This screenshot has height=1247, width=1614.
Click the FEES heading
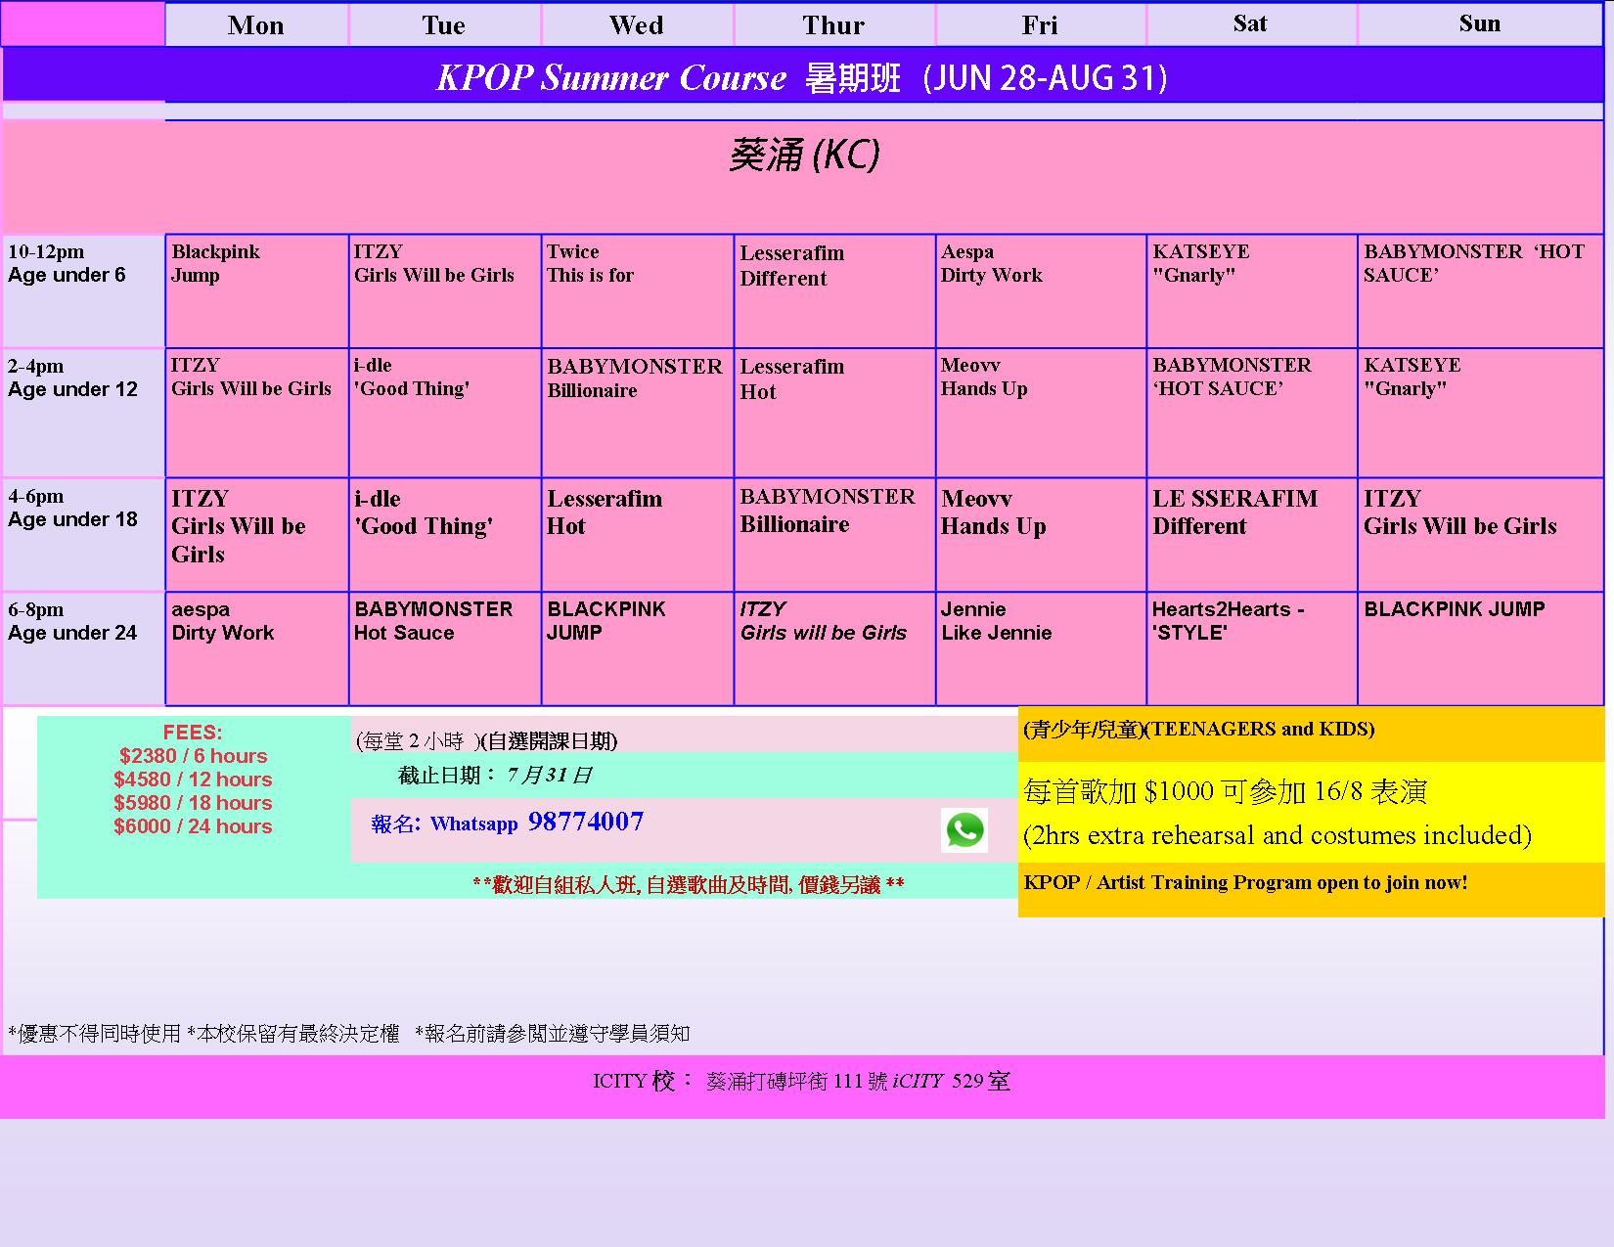(x=193, y=732)
